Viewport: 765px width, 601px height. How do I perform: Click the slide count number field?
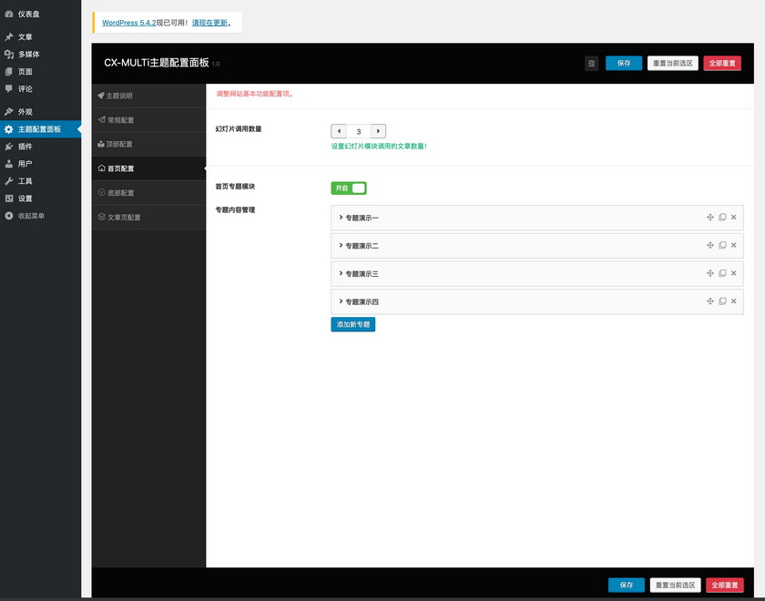(x=359, y=131)
